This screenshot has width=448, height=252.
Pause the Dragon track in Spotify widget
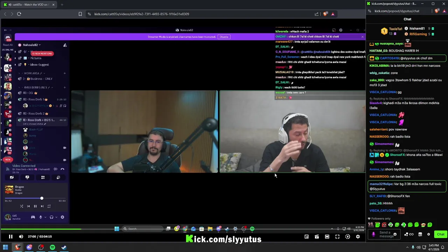[35, 206]
